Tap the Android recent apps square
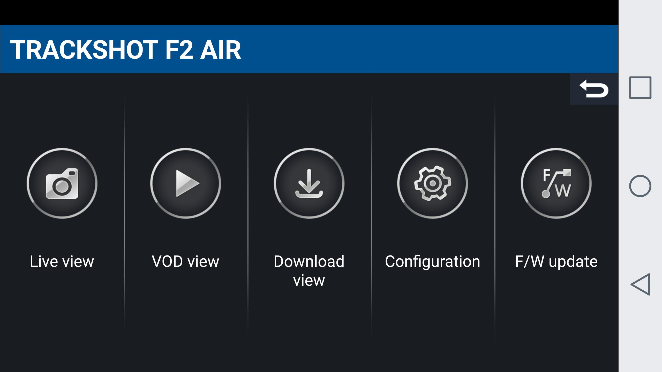Screen dimensions: 662x372 coord(640,88)
